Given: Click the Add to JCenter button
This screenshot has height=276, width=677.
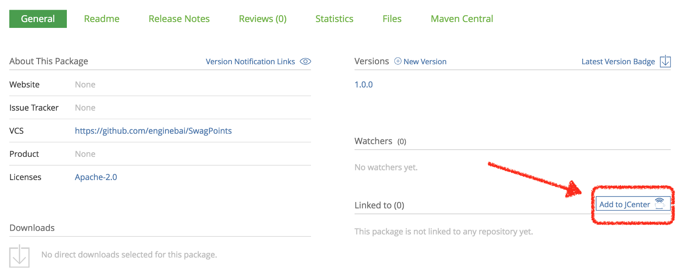Looking at the screenshot, I should (x=633, y=204).
